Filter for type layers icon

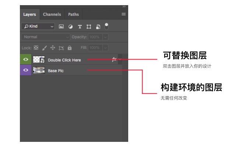[80, 26]
